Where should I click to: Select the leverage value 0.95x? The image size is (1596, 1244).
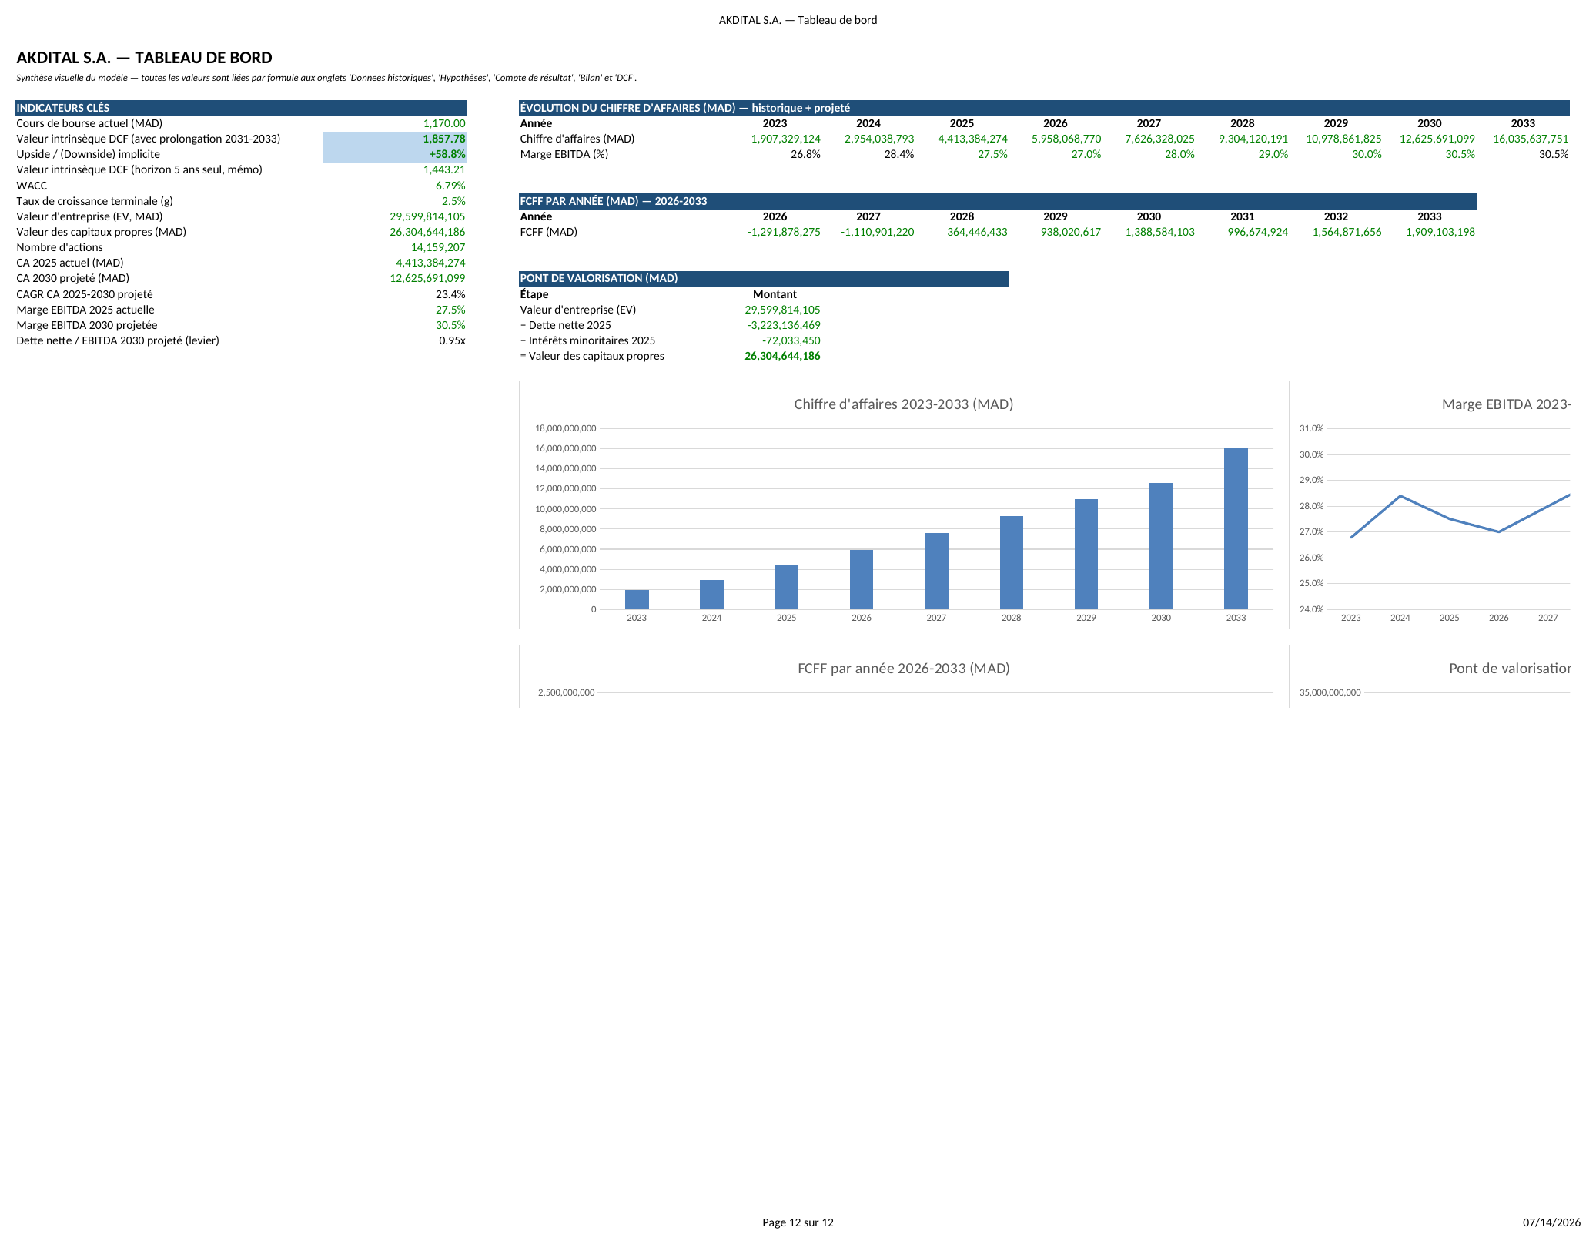coord(452,340)
